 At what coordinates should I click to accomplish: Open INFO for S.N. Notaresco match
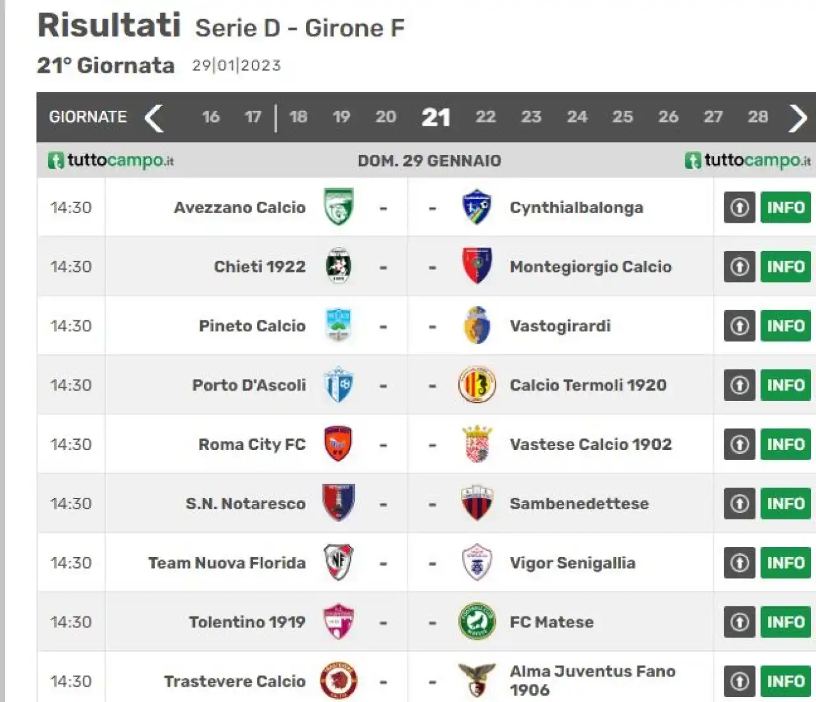click(x=785, y=504)
